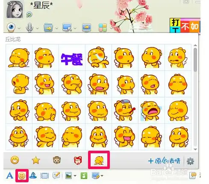
Task: Send a file with the folder arrow icon
Action: tap(49, 27)
